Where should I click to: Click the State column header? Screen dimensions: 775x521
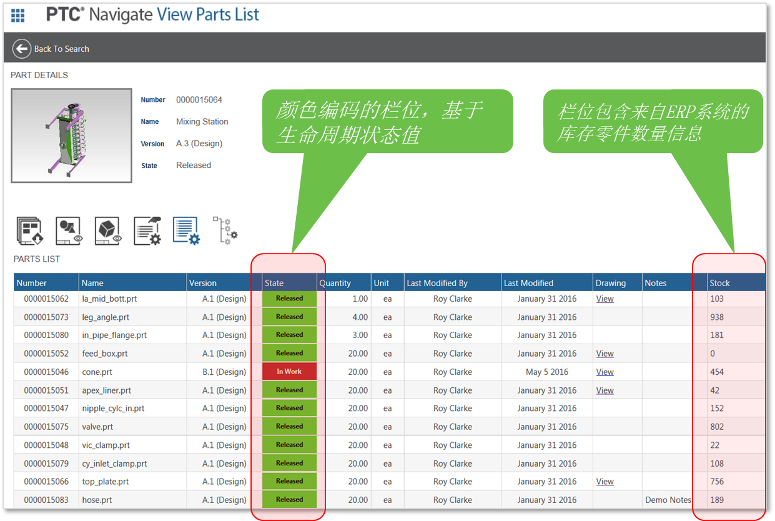click(x=289, y=283)
